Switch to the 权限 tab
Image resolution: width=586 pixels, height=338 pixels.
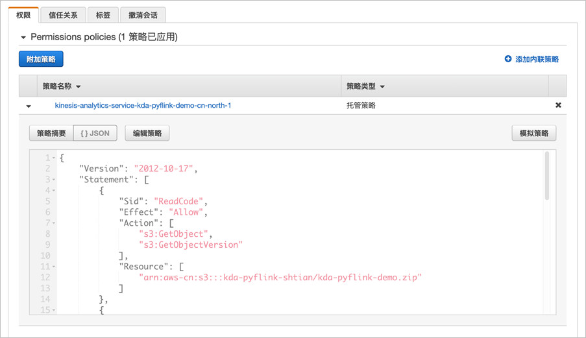pos(23,15)
